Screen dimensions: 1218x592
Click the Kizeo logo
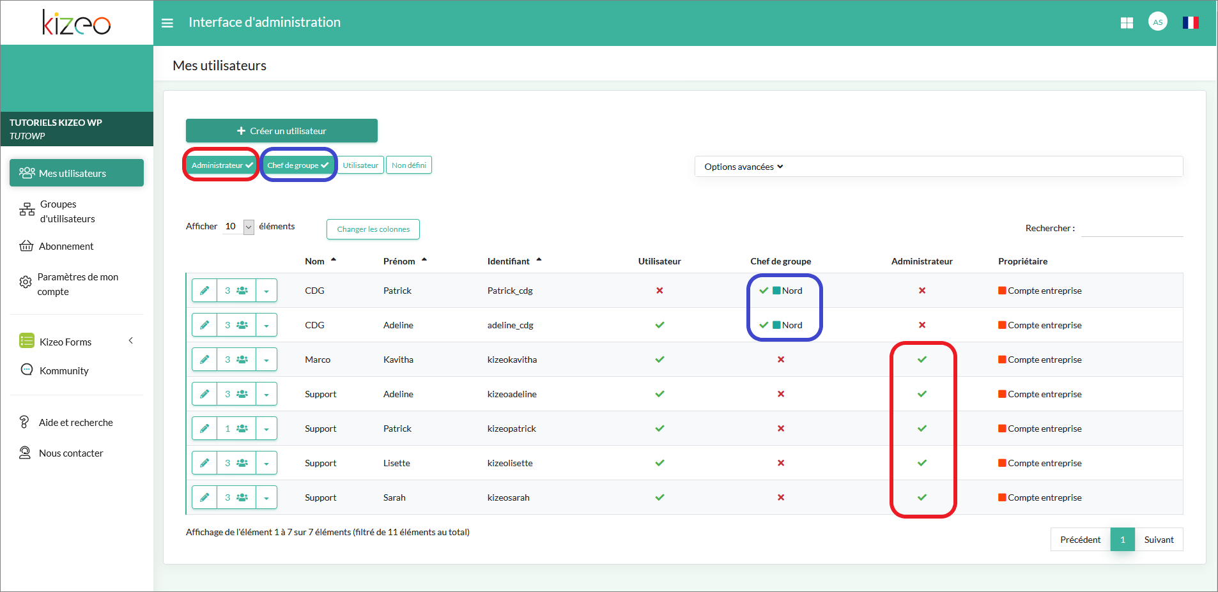coord(77,22)
